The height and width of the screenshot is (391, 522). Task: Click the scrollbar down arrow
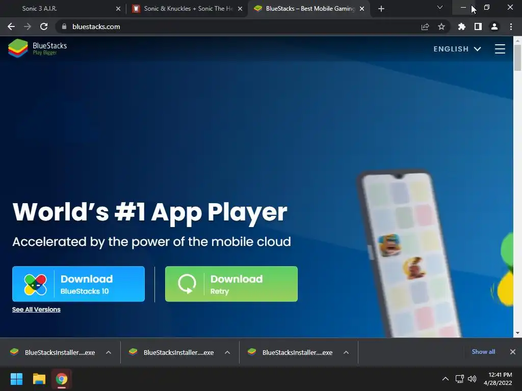pos(517,333)
